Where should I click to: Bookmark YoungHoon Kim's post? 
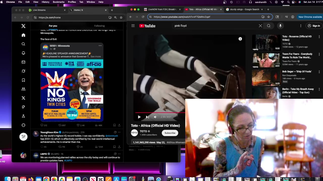pos(114,147)
